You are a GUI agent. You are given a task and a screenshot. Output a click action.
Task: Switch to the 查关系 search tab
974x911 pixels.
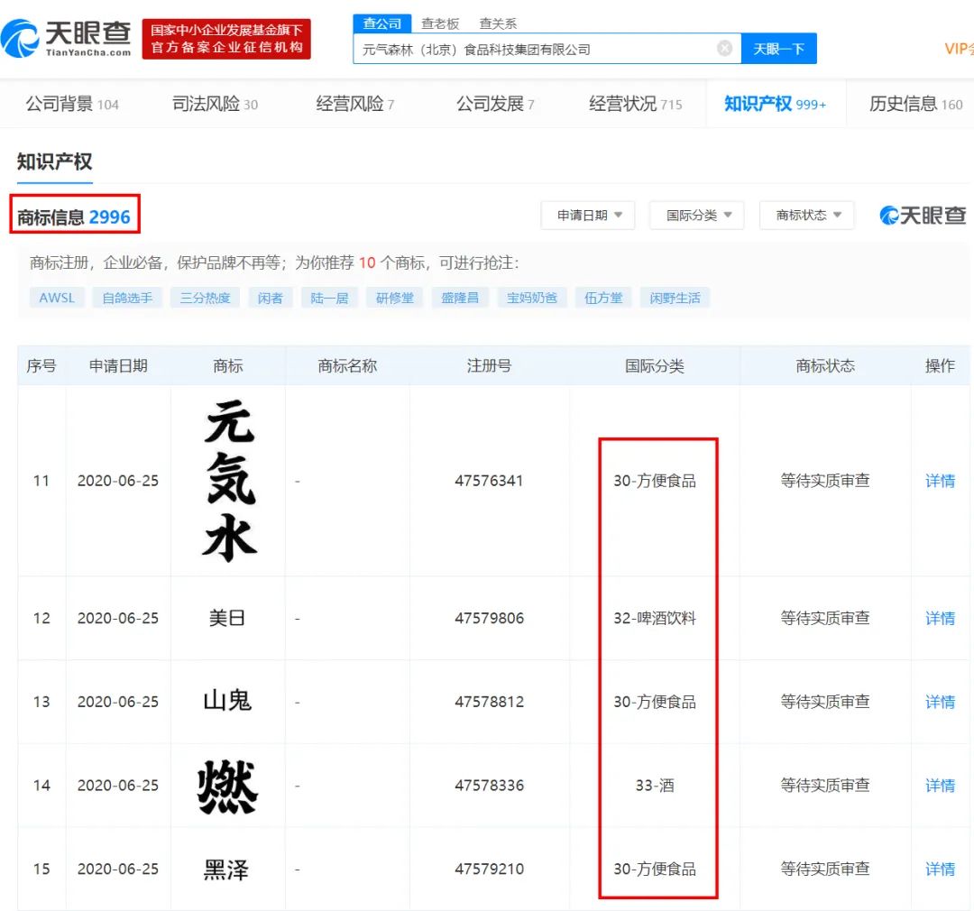[498, 23]
